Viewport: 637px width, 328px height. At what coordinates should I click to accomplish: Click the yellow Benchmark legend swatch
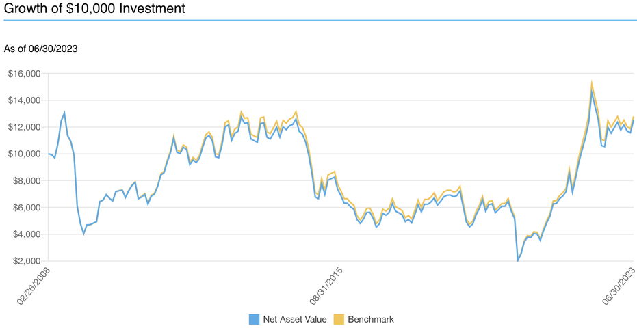(x=338, y=319)
